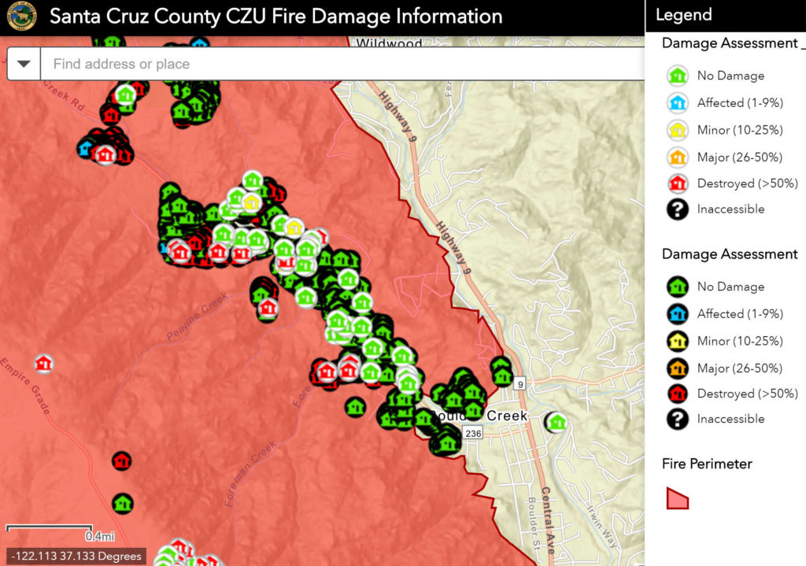Click the Highway 9 route shield

pos(520,384)
